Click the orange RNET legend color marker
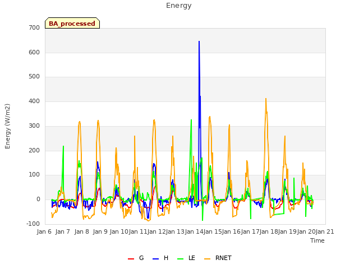The width and height of the screenshot is (359, 269). 207,259
